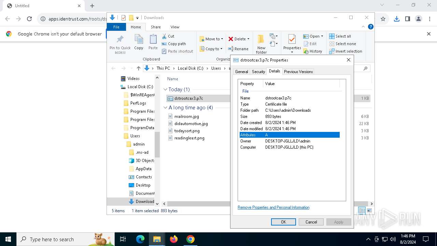Image resolution: width=437 pixels, height=246 pixels.
Task: Click Select all in ribbon
Action: tap(340, 36)
